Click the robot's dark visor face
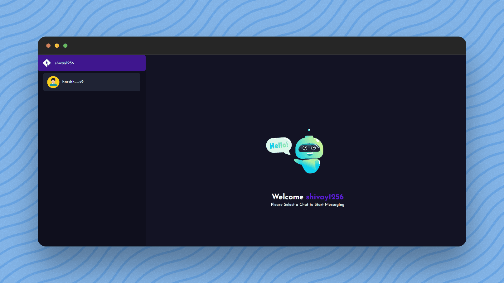The height and width of the screenshot is (283, 504). [x=309, y=148]
